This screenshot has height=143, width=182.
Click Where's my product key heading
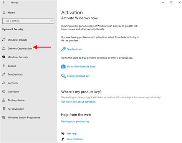pyautogui.click(x=81, y=92)
